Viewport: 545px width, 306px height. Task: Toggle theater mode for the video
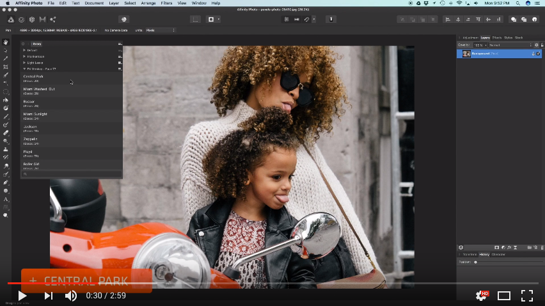[x=504, y=295]
